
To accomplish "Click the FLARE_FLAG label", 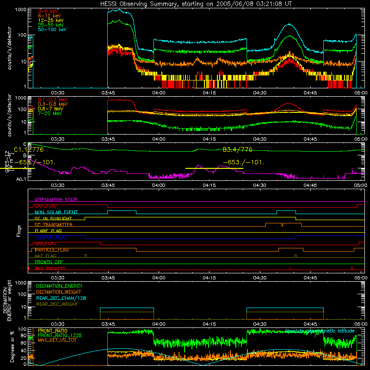I will [48, 231].
